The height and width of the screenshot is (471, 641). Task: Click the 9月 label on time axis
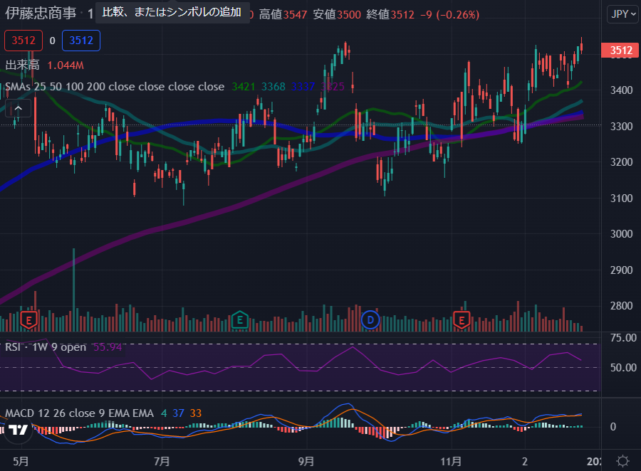click(x=307, y=460)
